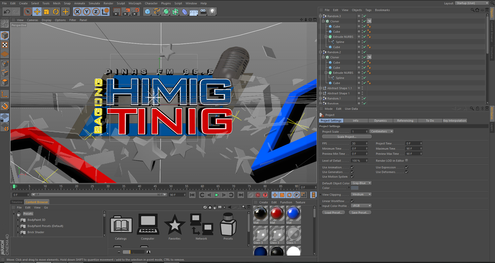This screenshot has width=495, height=263.
Task: Toggle Z-axis lock
Action: coord(96,12)
